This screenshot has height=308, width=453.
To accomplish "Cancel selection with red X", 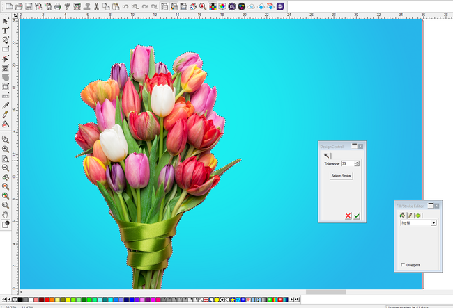I will (348, 216).
